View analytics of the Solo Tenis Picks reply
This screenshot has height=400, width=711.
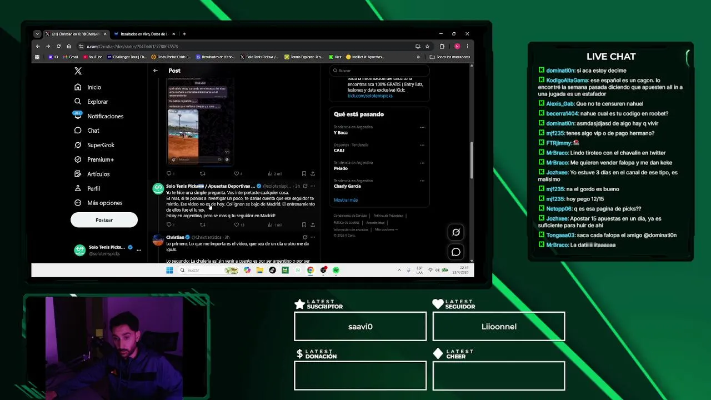[x=274, y=224]
